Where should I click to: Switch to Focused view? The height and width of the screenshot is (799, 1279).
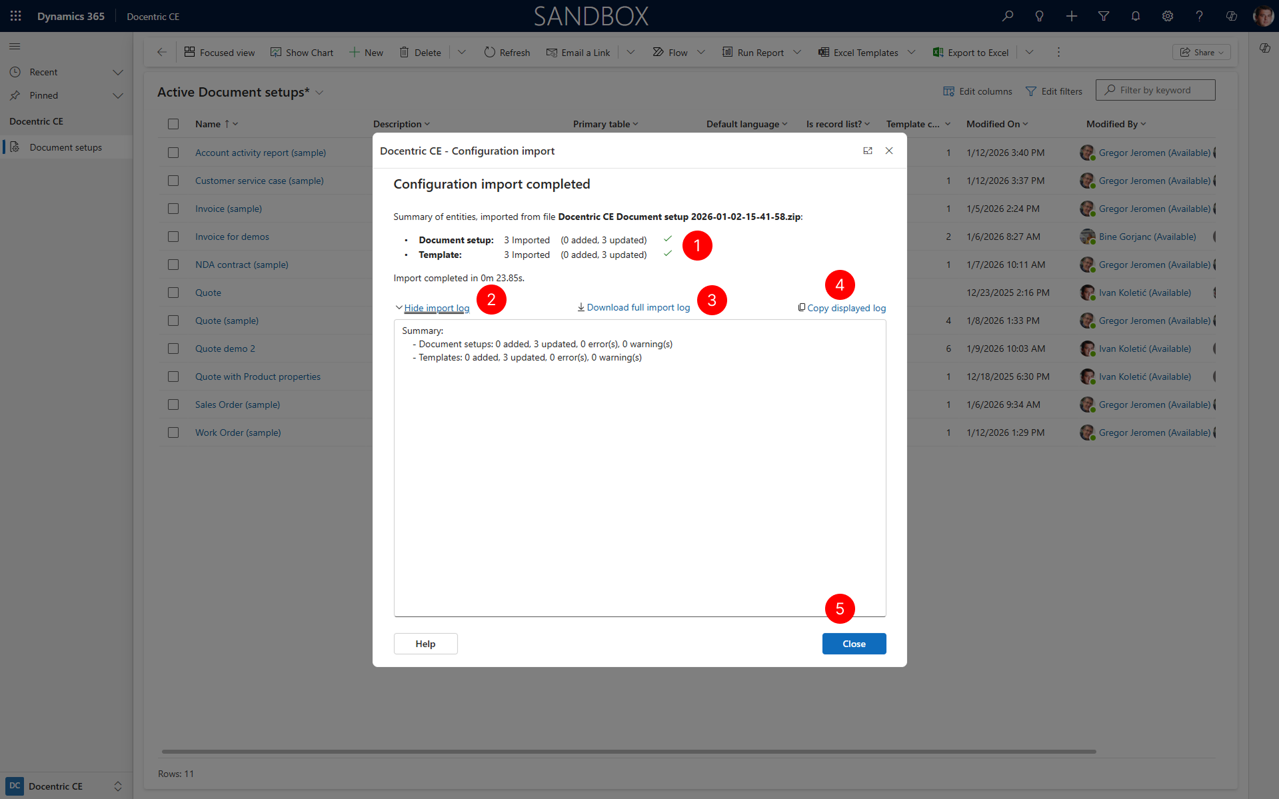click(x=220, y=52)
